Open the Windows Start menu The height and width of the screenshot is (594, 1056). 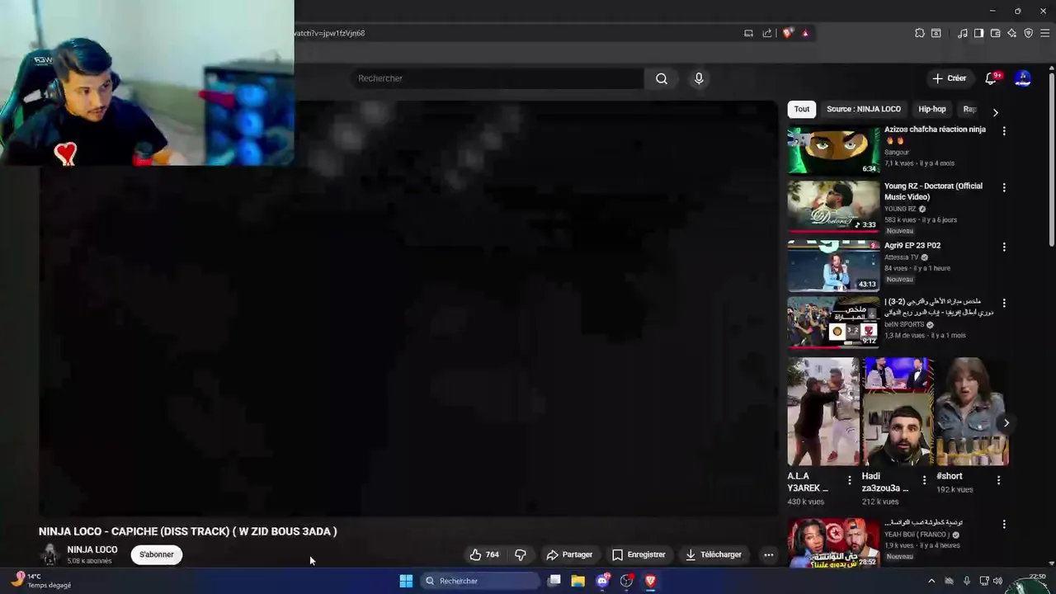pos(406,581)
